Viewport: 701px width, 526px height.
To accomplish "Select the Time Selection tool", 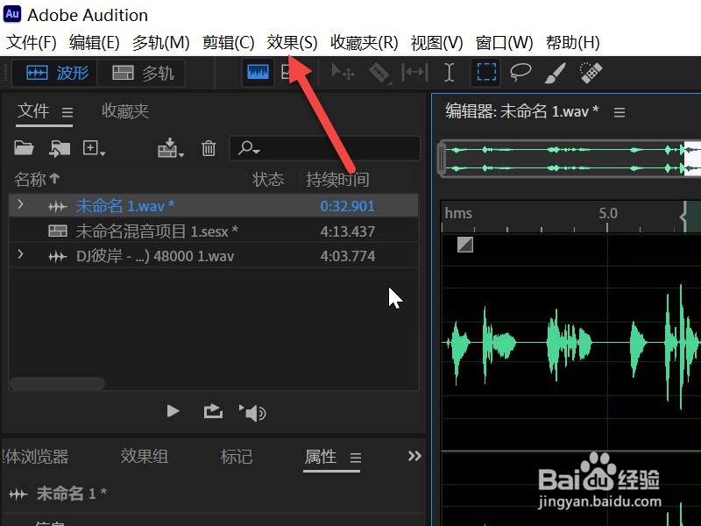I will point(450,72).
